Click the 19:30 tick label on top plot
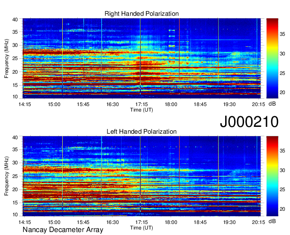The width and height of the screenshot is (290, 235). click(229, 104)
